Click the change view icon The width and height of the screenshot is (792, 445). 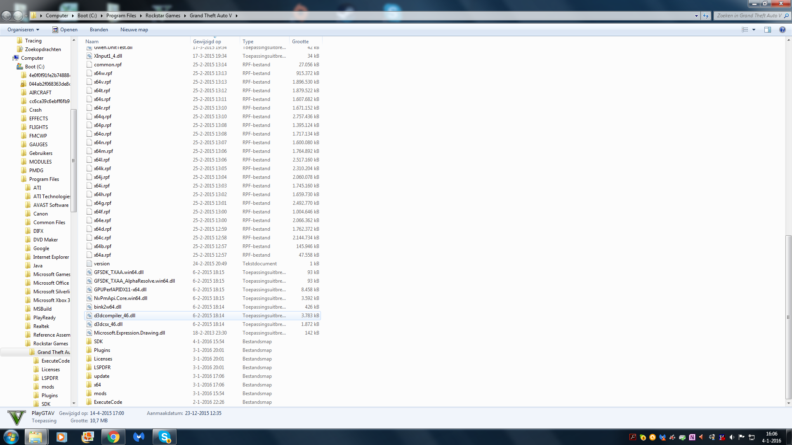pos(745,30)
